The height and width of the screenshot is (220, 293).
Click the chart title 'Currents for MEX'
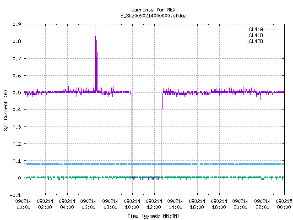pos(153,10)
